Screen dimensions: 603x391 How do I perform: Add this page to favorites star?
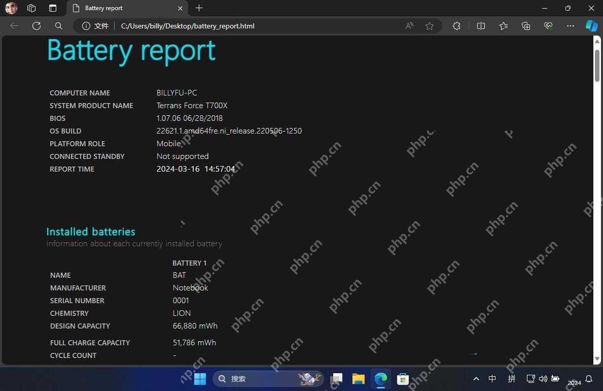(429, 26)
